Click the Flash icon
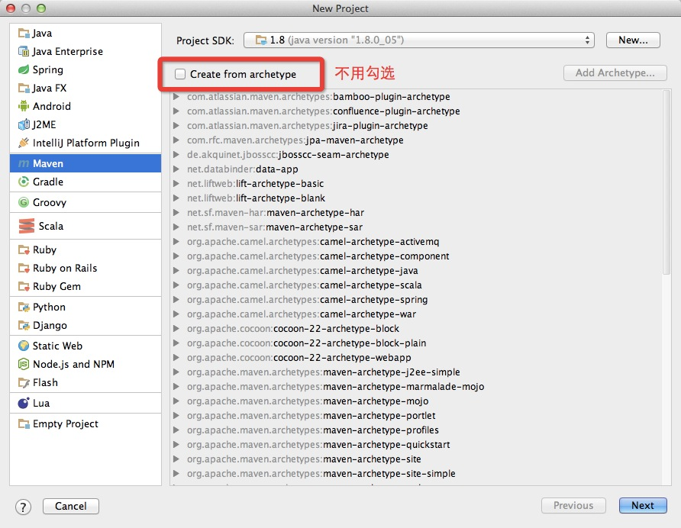The width and height of the screenshot is (681, 528). click(x=24, y=382)
